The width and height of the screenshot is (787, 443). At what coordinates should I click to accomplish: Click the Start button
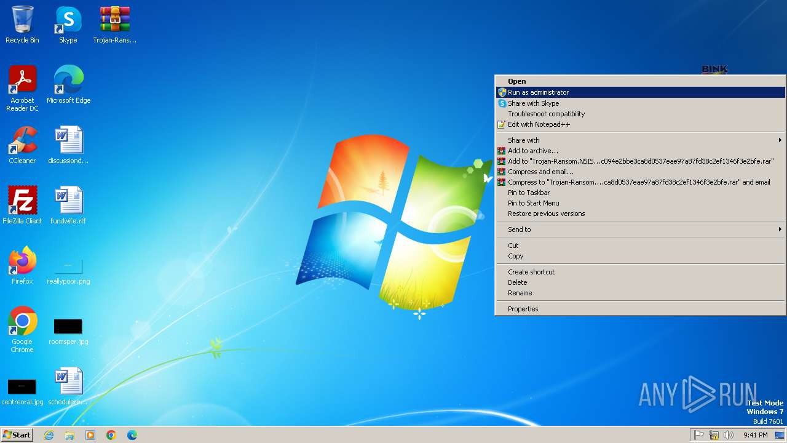click(x=17, y=435)
